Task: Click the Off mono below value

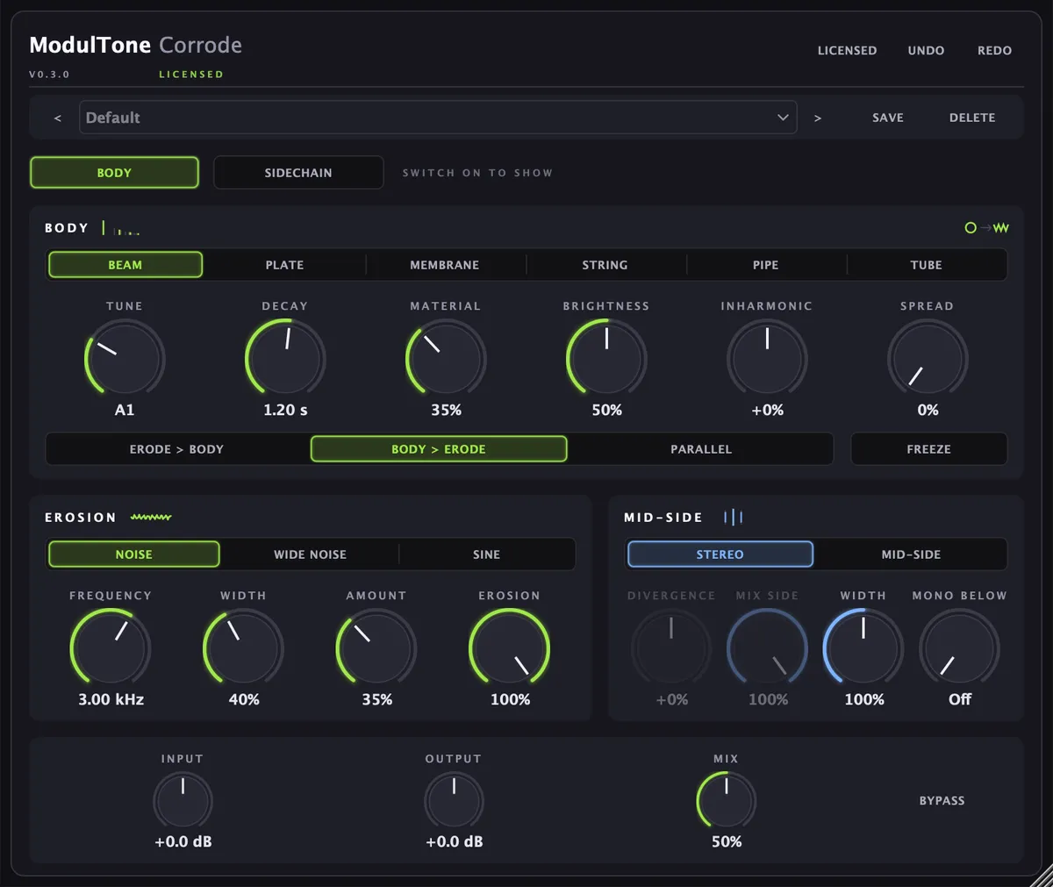Action: 959,699
